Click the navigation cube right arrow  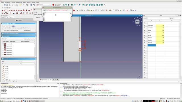pos(142,22)
